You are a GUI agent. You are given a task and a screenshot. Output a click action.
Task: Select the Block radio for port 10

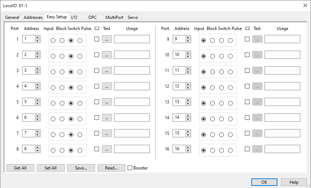point(213,56)
